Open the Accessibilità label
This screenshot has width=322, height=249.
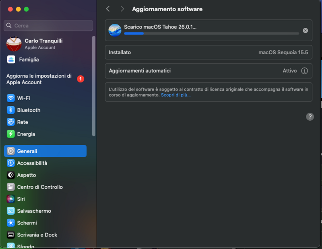point(32,163)
